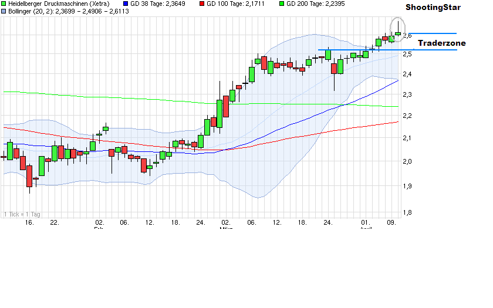Click the 1,8 price axis label

[x=407, y=213]
